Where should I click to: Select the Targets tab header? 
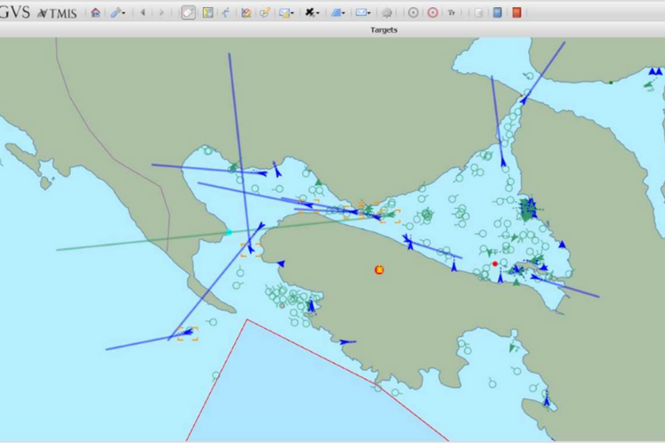coord(384,30)
